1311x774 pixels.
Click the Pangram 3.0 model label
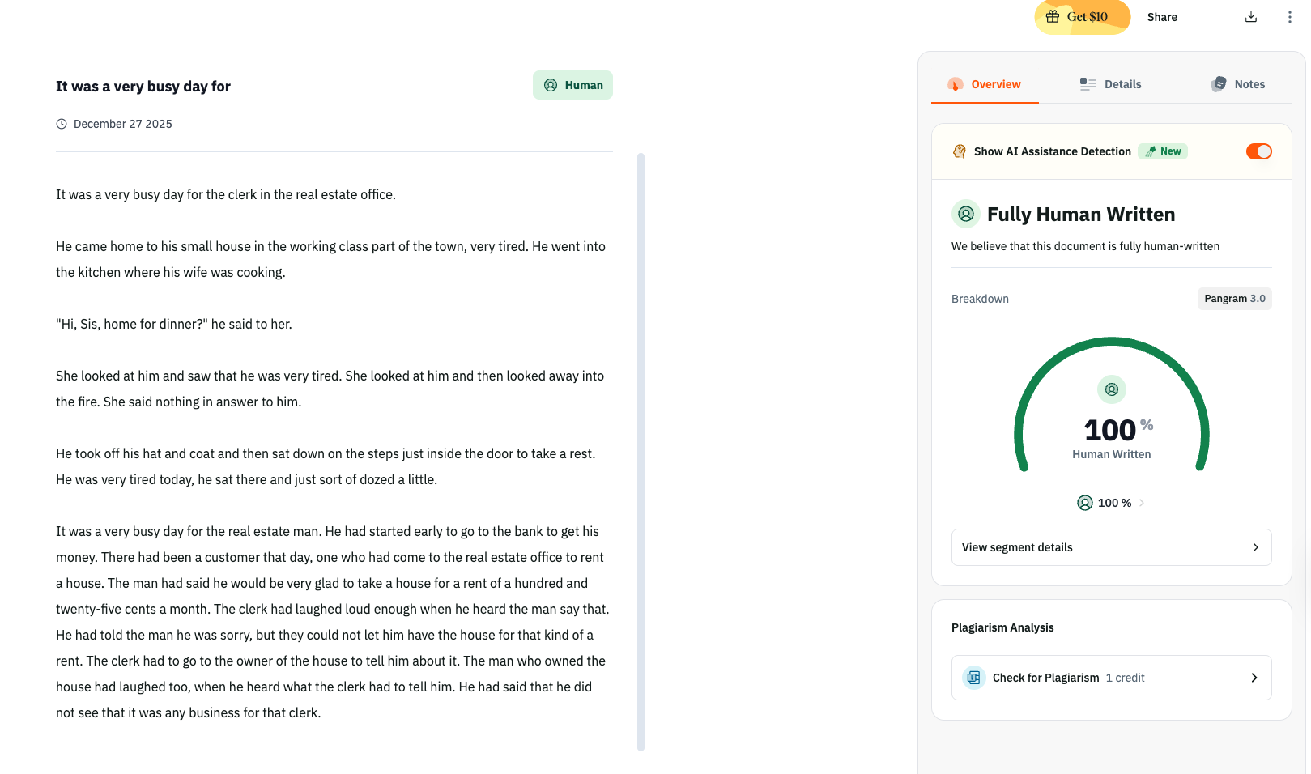[x=1234, y=299]
